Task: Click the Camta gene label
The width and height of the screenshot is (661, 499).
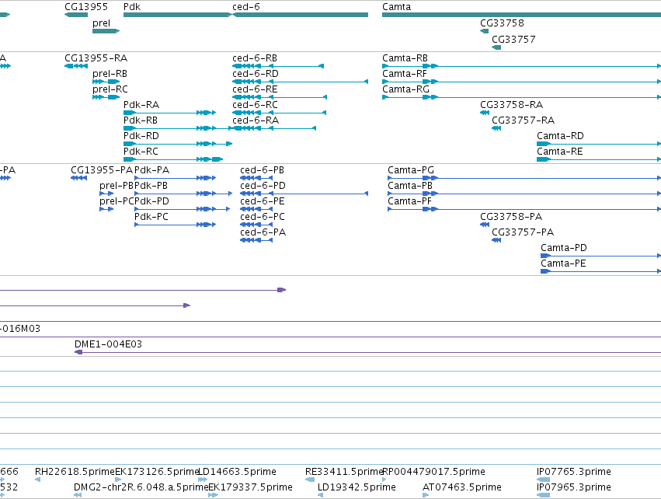Action: (x=396, y=7)
